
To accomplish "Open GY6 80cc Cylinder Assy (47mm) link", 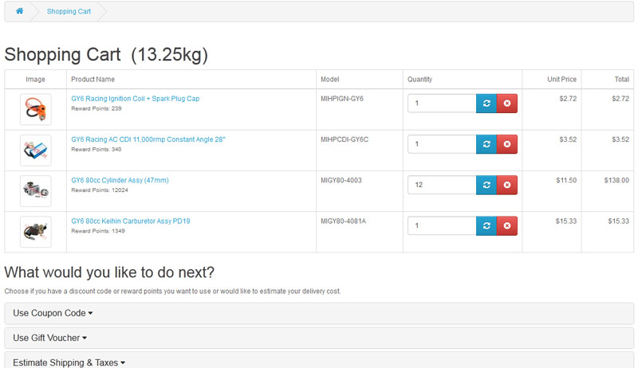I will click(120, 180).
